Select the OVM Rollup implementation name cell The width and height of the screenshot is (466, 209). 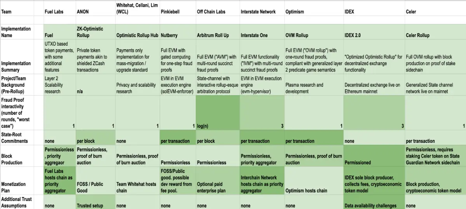coord(314,31)
